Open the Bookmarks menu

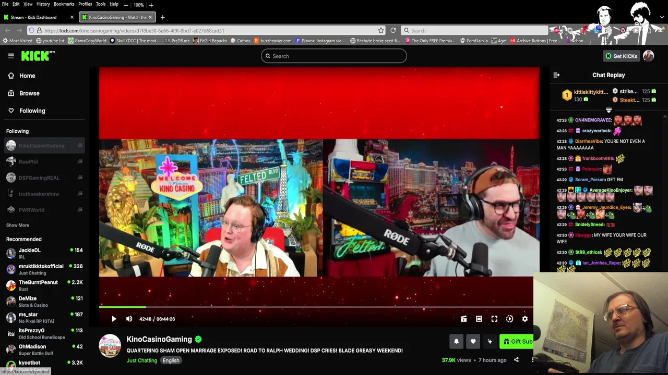(x=64, y=4)
